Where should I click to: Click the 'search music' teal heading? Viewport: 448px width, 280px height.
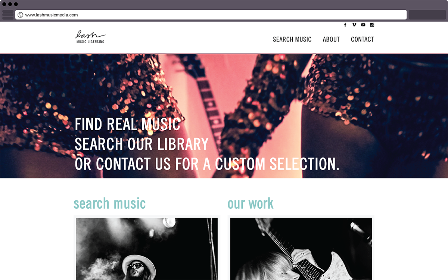(109, 203)
